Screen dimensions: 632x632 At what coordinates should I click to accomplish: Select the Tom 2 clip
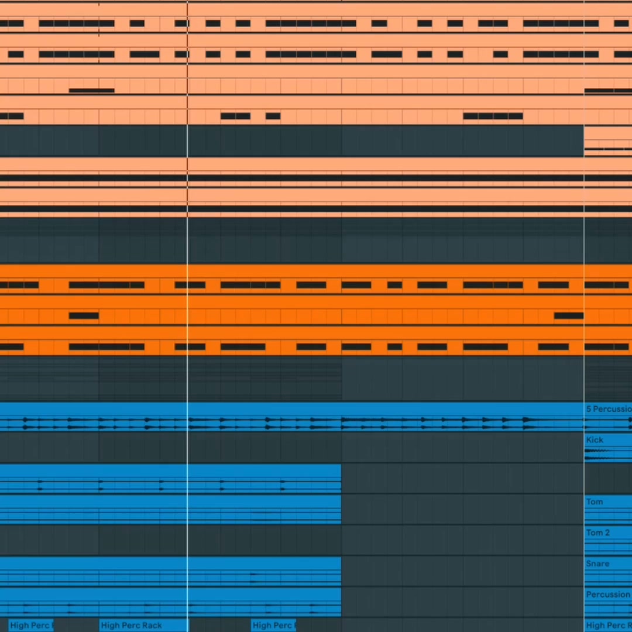point(608,540)
